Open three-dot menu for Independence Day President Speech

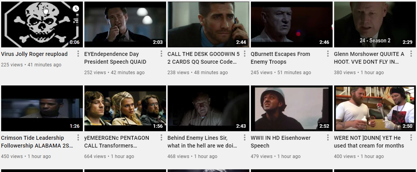(161, 54)
